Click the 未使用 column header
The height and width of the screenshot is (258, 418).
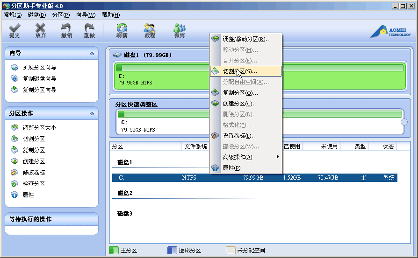329,146
